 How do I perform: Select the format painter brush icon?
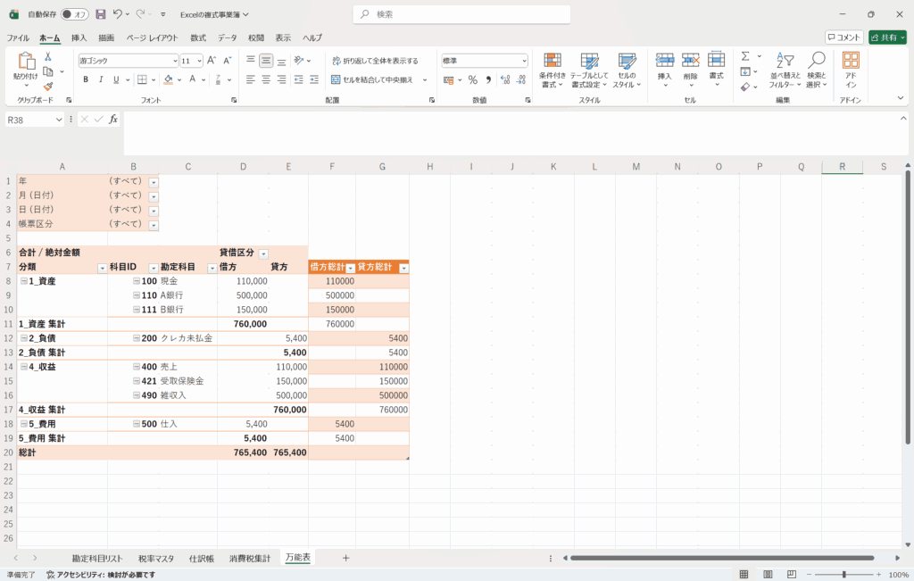[x=47, y=87]
